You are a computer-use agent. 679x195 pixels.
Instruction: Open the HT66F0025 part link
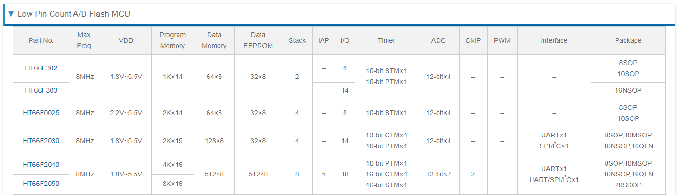coord(41,113)
